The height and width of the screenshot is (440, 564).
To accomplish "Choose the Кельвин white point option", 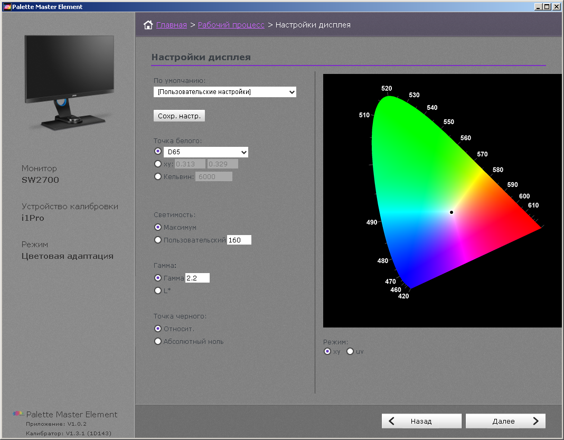I will (157, 176).
